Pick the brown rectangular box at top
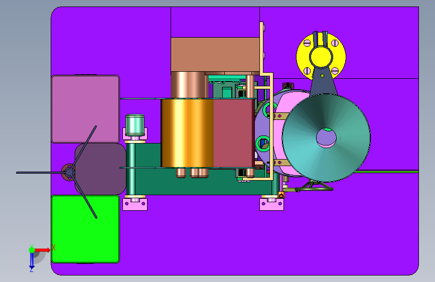The height and width of the screenshot is (282, 435). coord(215,54)
